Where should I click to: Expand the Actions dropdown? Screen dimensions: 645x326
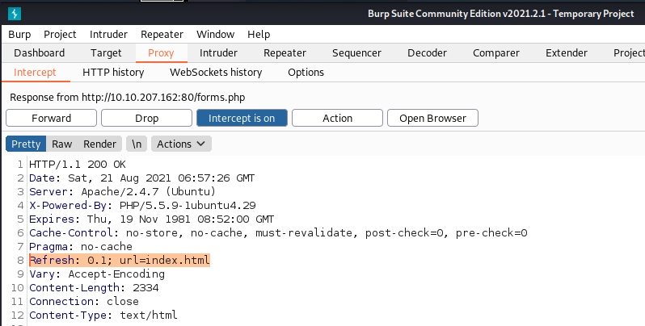[181, 144]
